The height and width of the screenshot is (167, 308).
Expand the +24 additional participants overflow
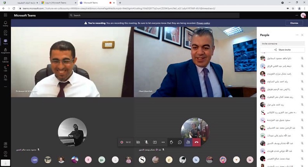[35, 160]
